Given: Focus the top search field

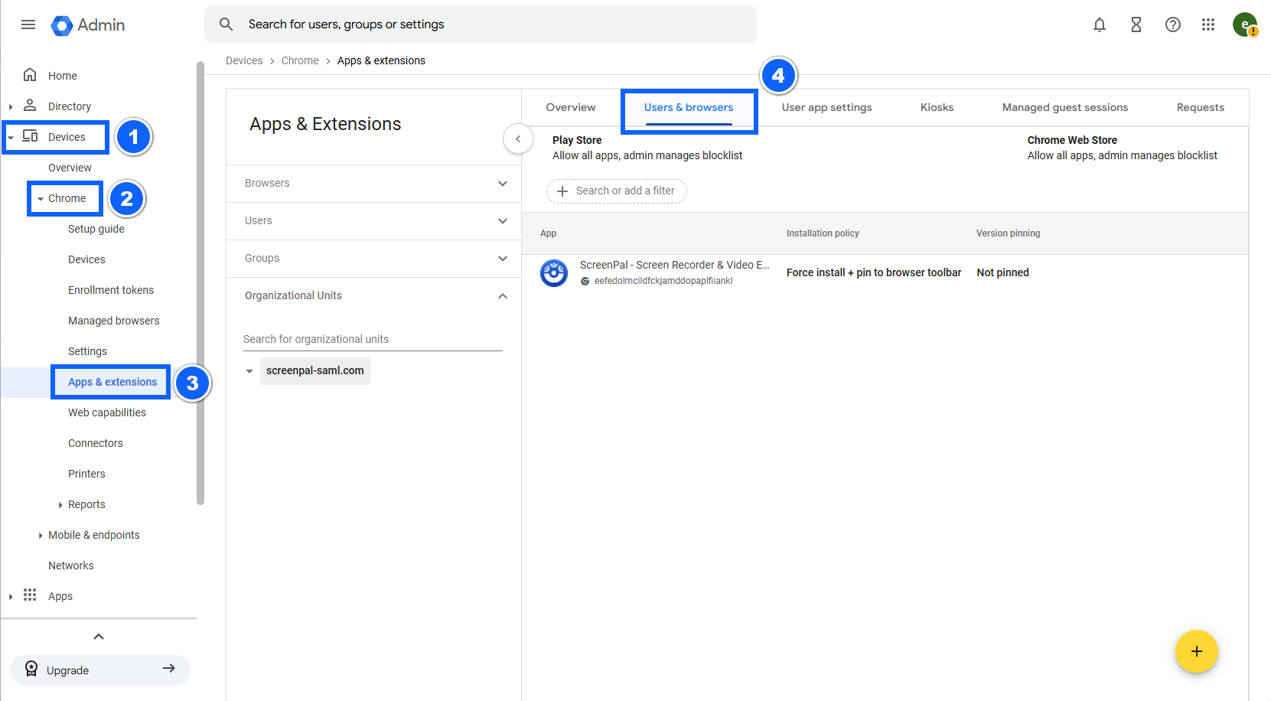Looking at the screenshot, I should pos(481,24).
